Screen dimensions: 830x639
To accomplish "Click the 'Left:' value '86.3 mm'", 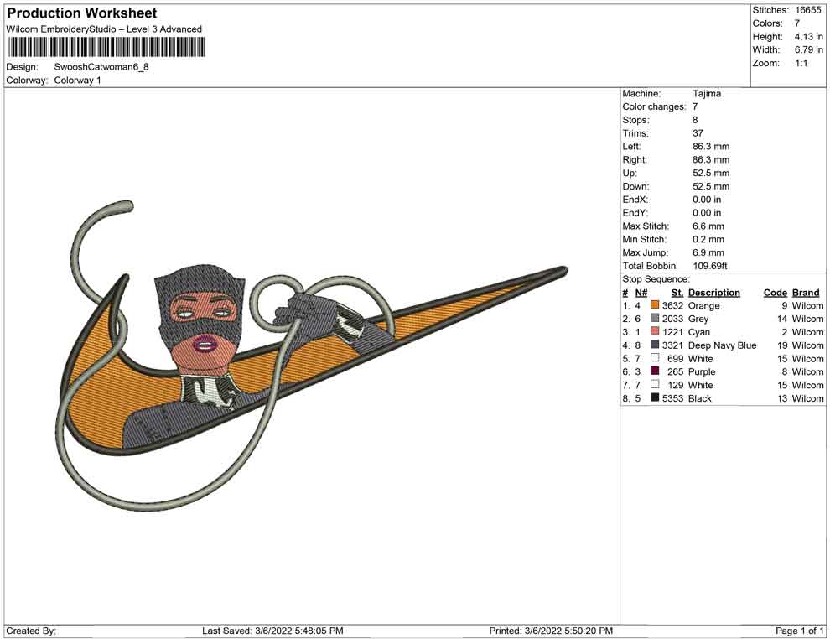I will pyautogui.click(x=711, y=147).
